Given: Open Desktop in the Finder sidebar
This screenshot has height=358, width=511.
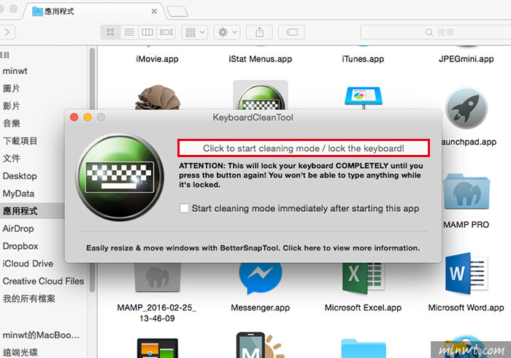Looking at the screenshot, I should (x=20, y=176).
